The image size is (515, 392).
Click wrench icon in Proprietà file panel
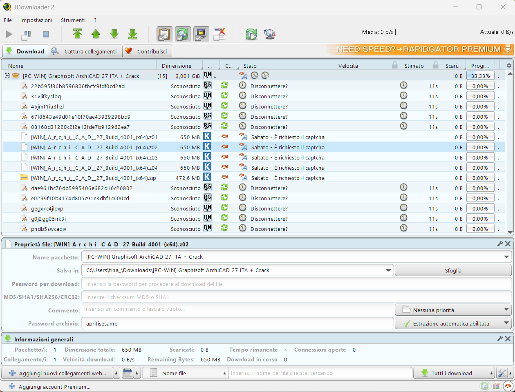click(x=500, y=244)
